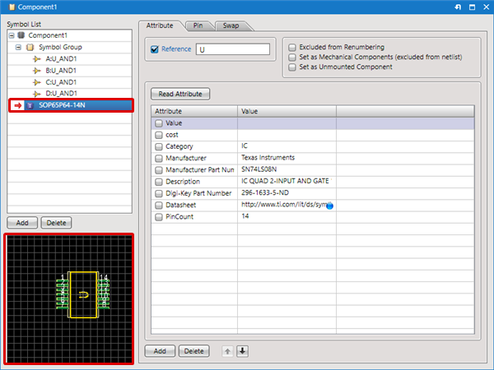Click the Datasheet URL value cell
This screenshot has width=494, height=370.
pos(287,205)
